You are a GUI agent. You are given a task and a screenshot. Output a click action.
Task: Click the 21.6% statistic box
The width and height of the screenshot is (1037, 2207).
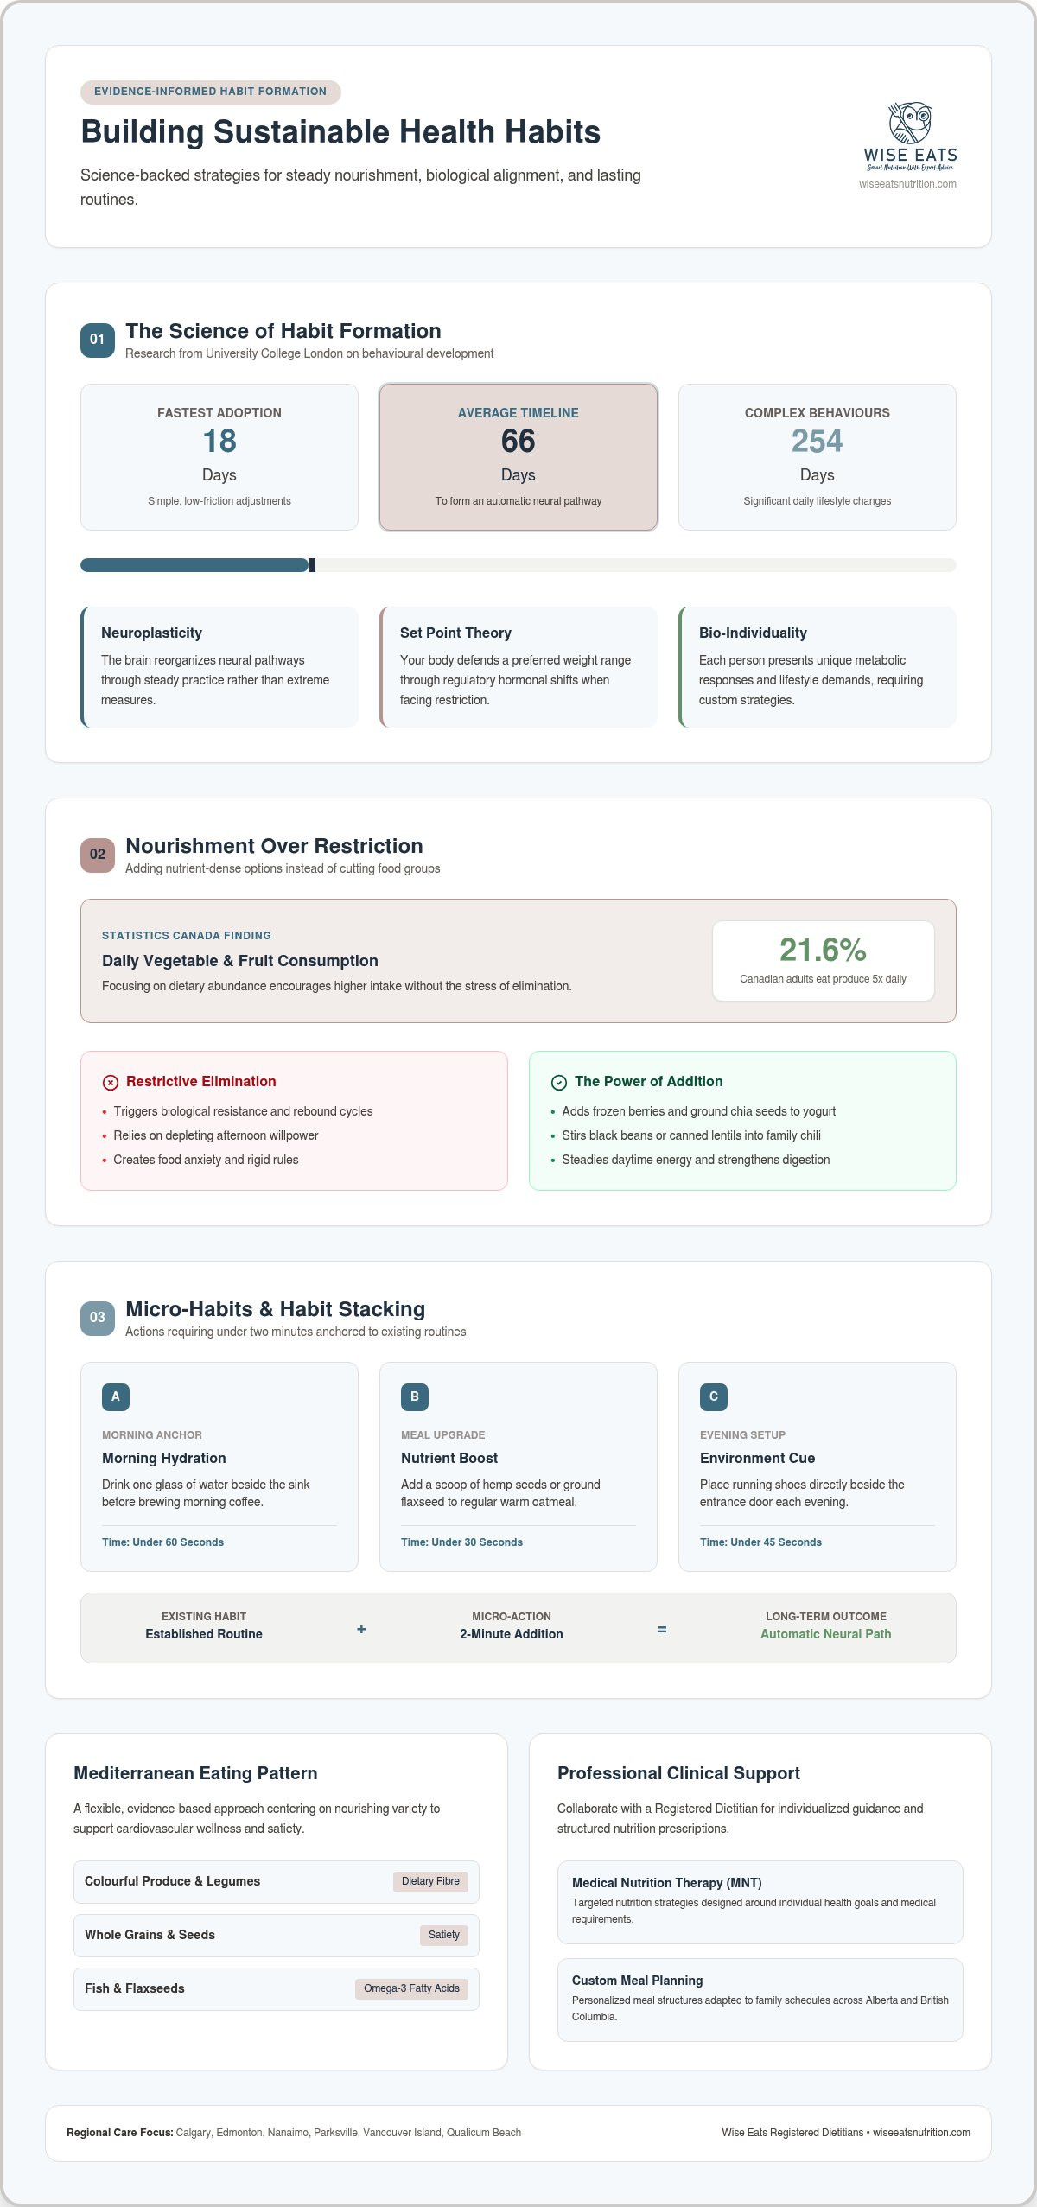point(824,961)
